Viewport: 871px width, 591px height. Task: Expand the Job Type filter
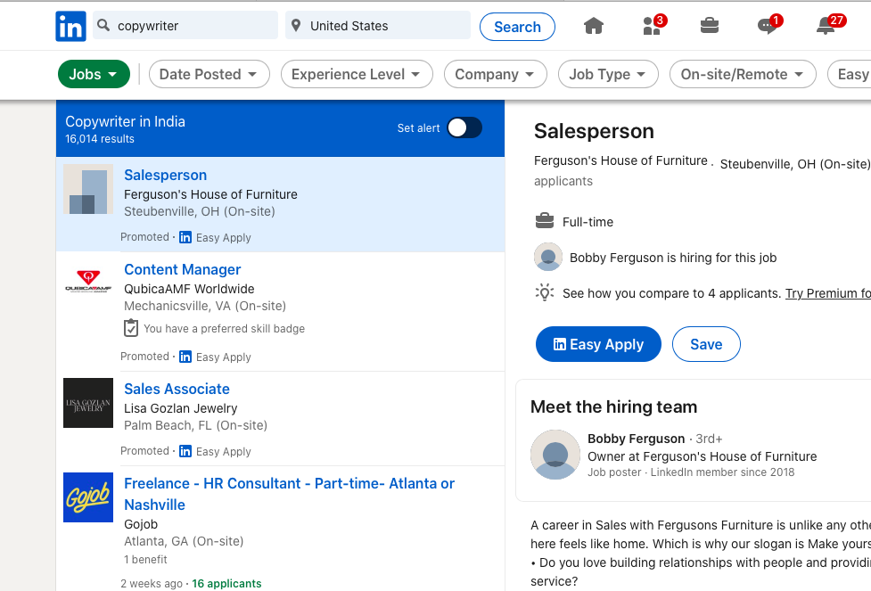click(x=608, y=74)
